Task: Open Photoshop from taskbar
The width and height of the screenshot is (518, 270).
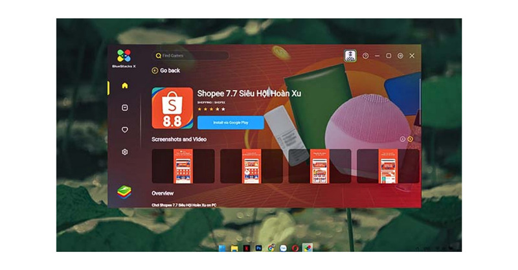Action: [258, 248]
